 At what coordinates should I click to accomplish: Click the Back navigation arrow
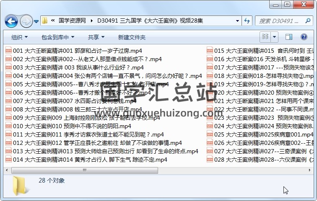[x=11, y=21]
